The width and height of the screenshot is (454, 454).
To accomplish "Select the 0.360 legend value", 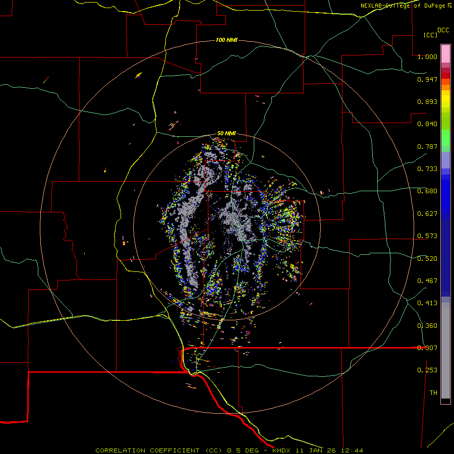I will [427, 326].
